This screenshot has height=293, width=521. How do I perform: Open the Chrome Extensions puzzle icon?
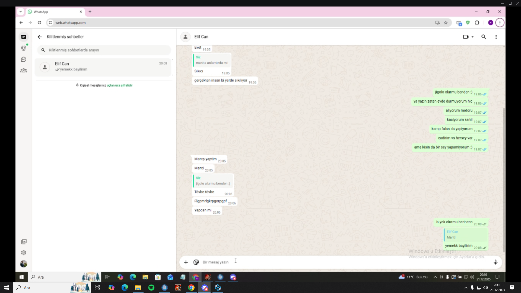(477, 23)
